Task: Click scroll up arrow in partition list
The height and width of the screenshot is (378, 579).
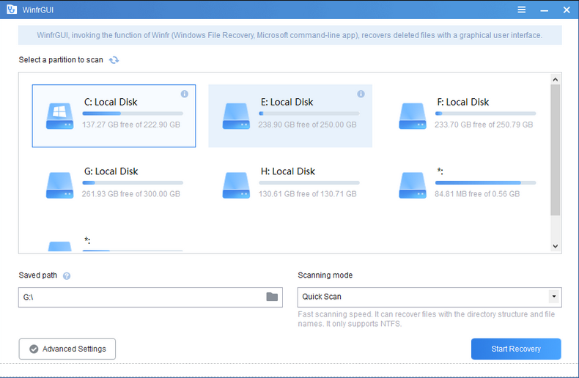Action: tap(555, 79)
